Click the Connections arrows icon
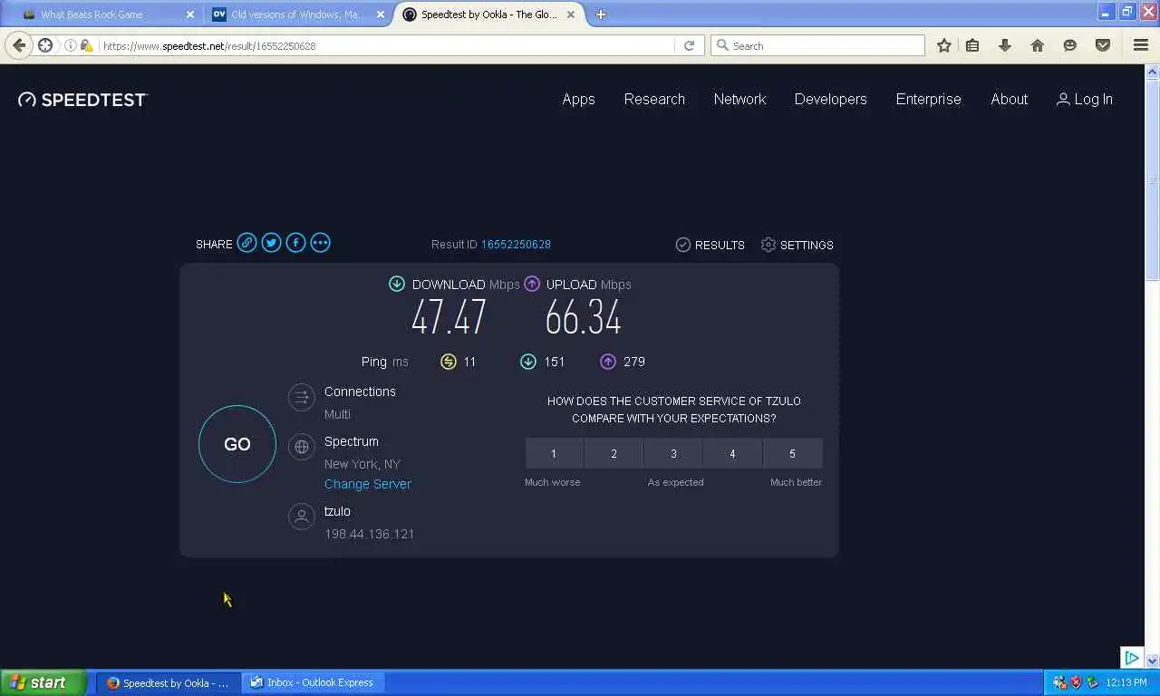 coord(301,397)
